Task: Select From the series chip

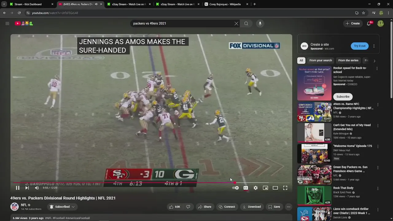Action: [x=348, y=60]
